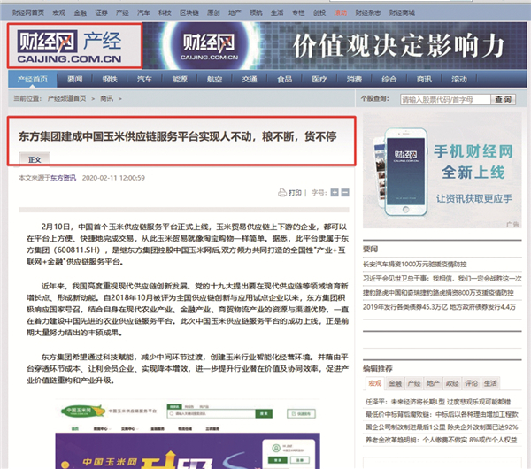Click the 价值观决定影响力 banner slogan

click(398, 46)
